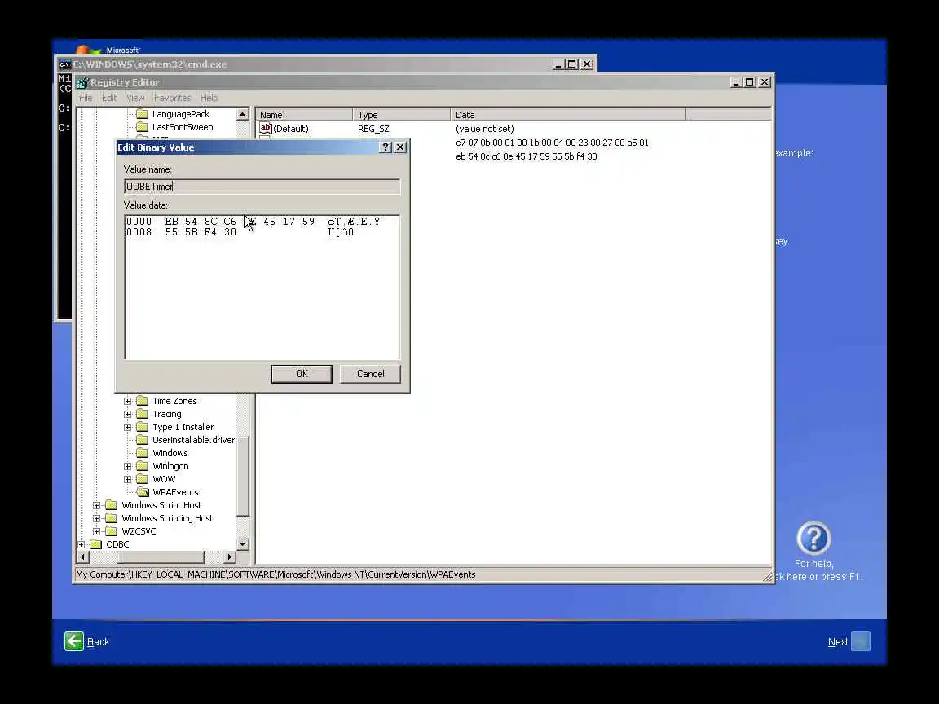Click the Data column header
This screenshot has width=939, height=704.
(567, 114)
